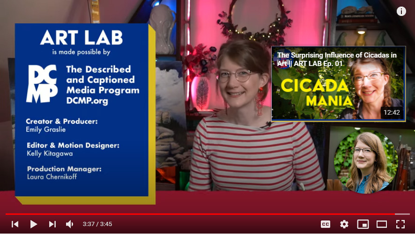Skip to the next video
The height and width of the screenshot is (234, 415).
pos(52,224)
